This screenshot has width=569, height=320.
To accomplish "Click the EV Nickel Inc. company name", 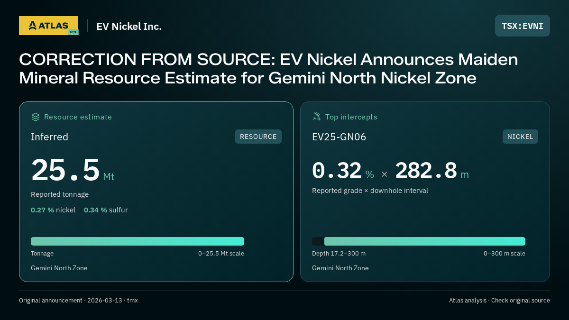I will (129, 27).
